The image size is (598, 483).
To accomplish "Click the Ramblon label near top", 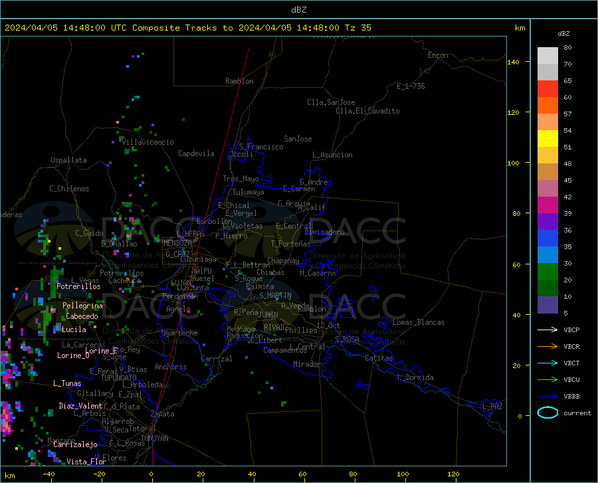I will pos(239,81).
